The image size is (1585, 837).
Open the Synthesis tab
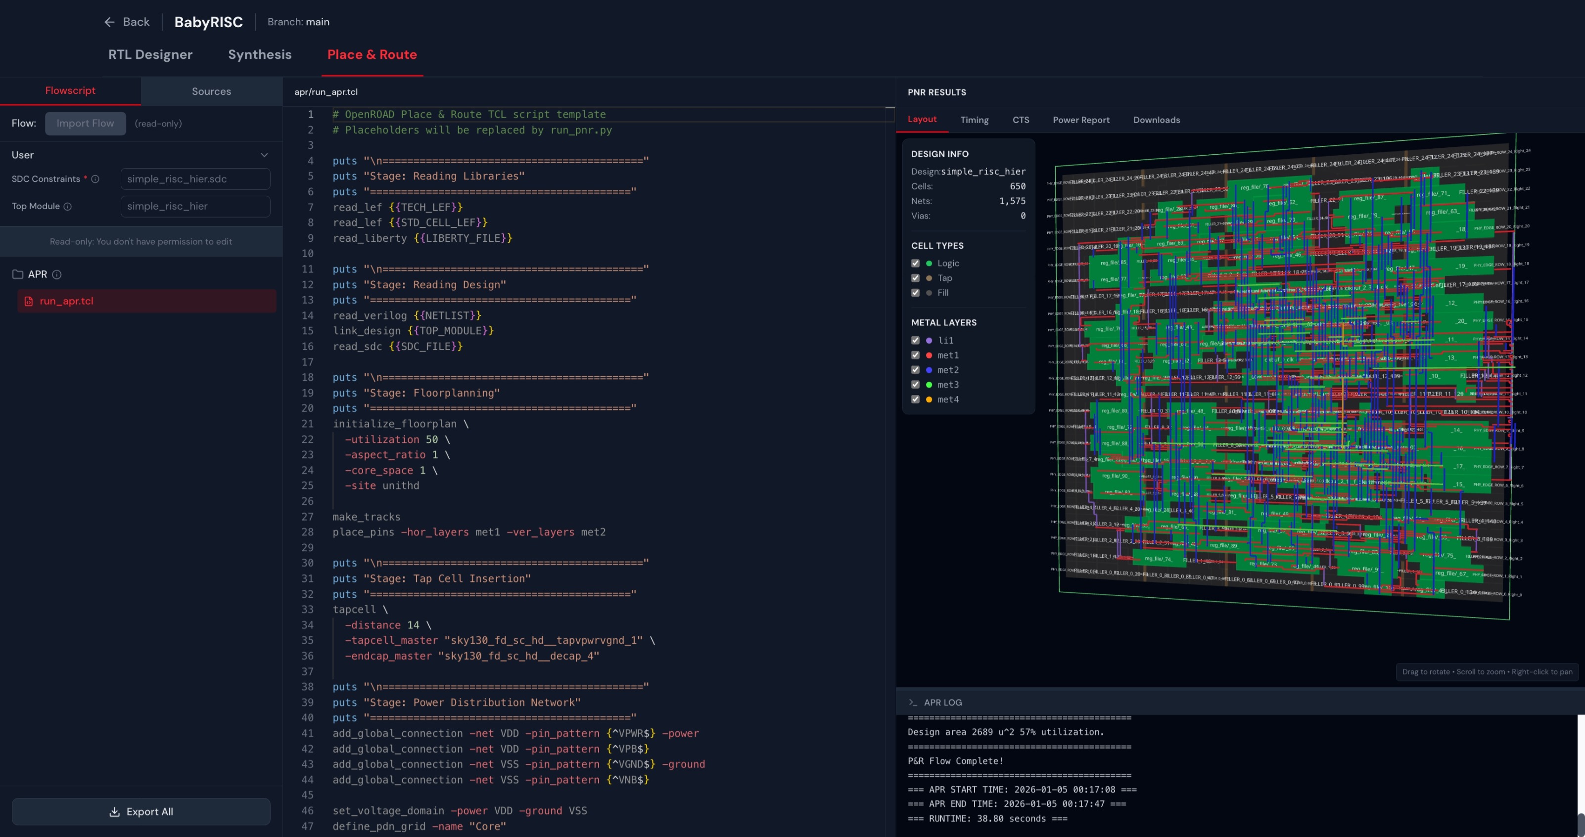coord(260,55)
